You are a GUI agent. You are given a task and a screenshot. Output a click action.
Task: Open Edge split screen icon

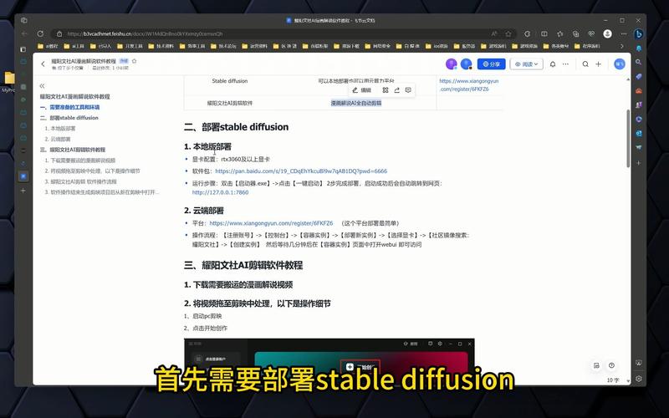point(544,33)
